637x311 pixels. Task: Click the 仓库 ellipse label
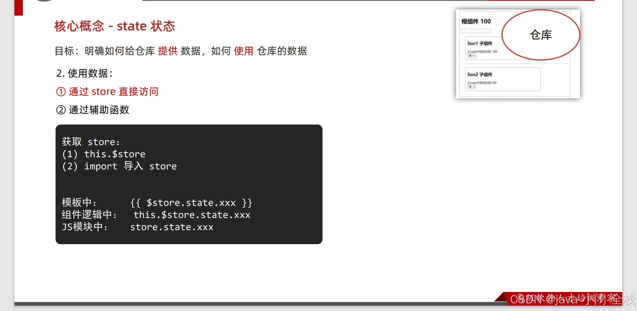541,35
